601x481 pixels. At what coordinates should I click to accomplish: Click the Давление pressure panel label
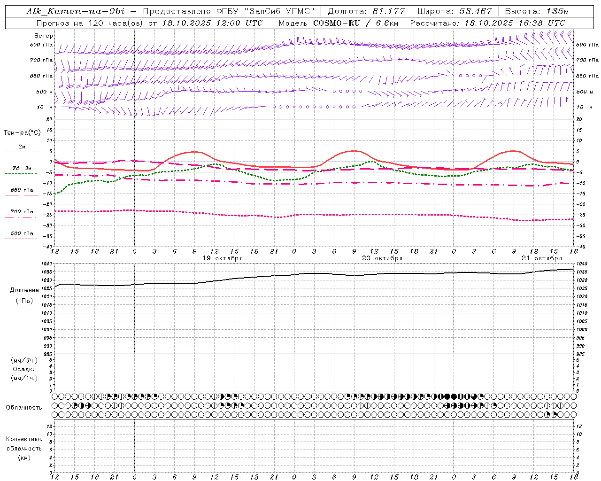[x=24, y=290]
